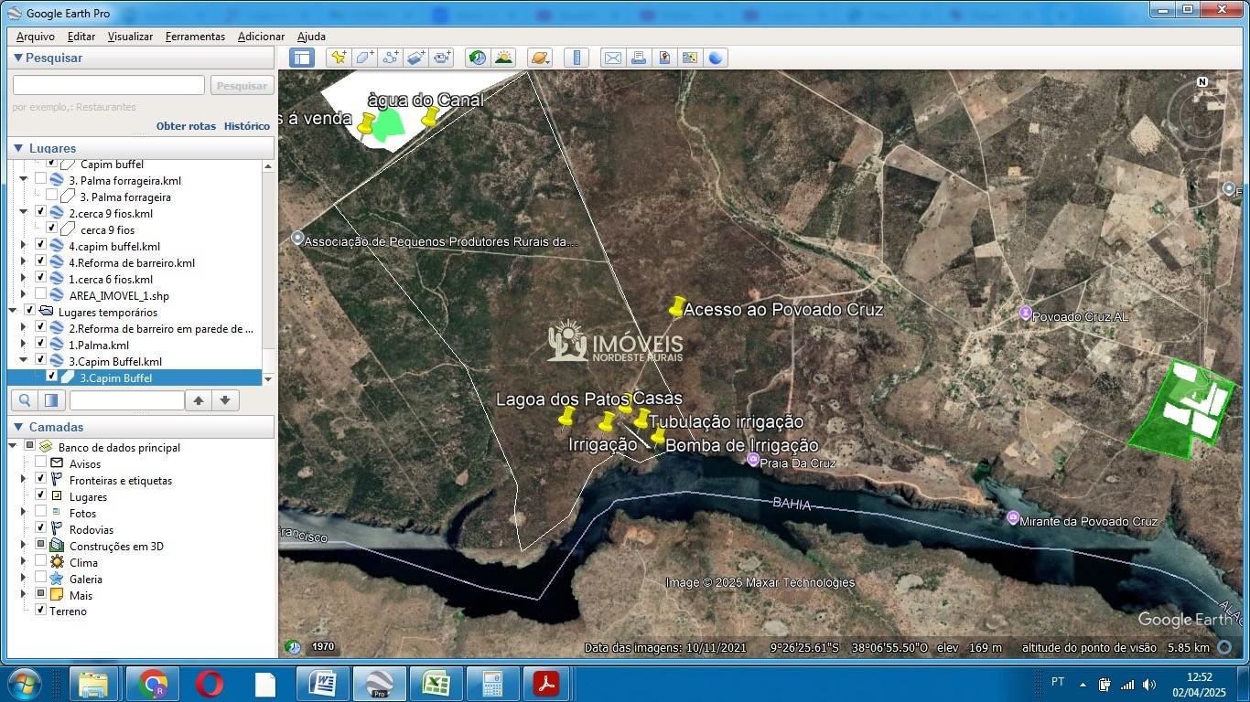1250x702 pixels.
Task: Click the search text input field
Action: pyautogui.click(x=109, y=85)
